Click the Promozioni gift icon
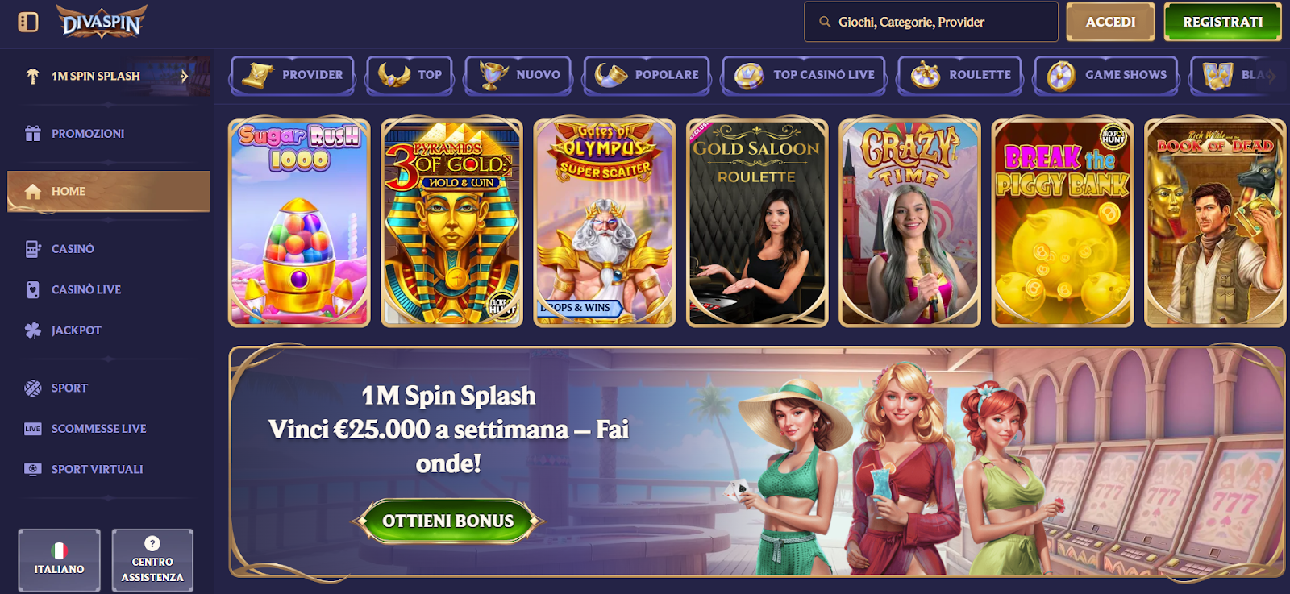This screenshot has width=1290, height=594. coord(32,133)
